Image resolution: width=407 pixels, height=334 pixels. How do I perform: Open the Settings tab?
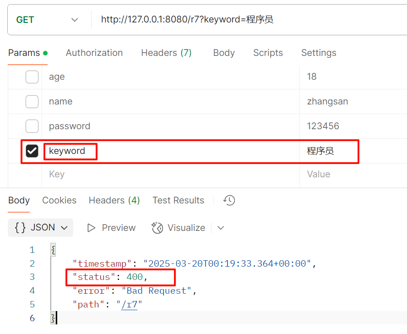click(x=319, y=53)
